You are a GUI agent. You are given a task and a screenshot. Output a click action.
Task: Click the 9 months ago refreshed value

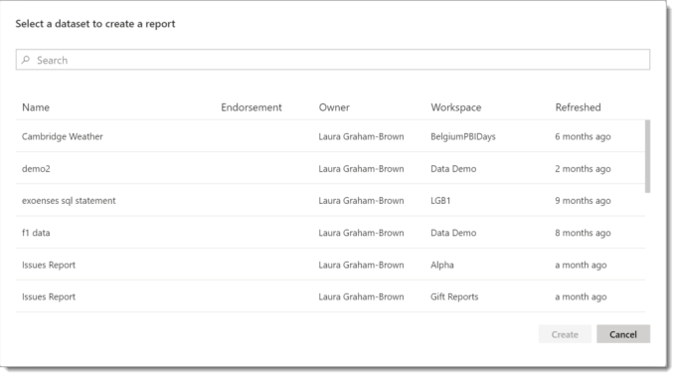583,201
